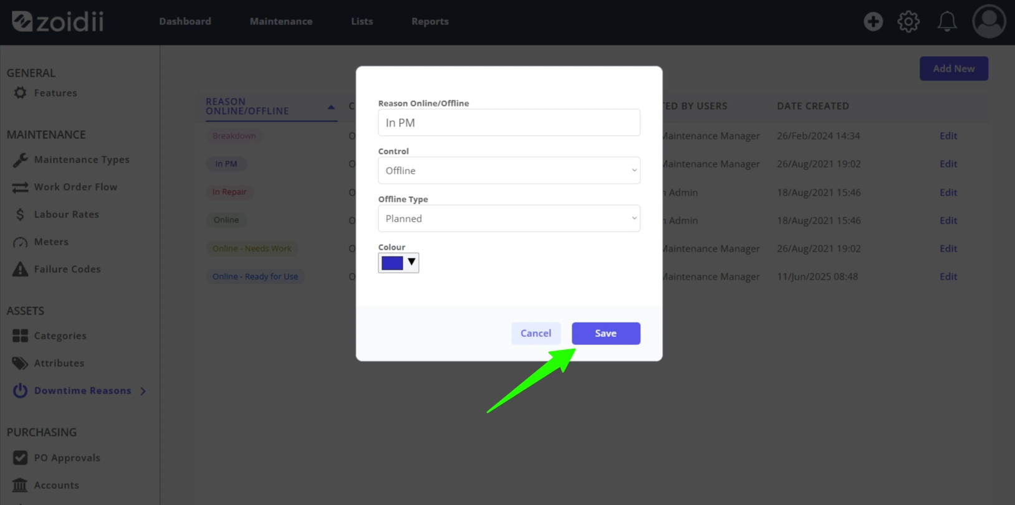1015x505 pixels.
Task: Open the Control dropdown showing Offline
Action: coord(509,171)
